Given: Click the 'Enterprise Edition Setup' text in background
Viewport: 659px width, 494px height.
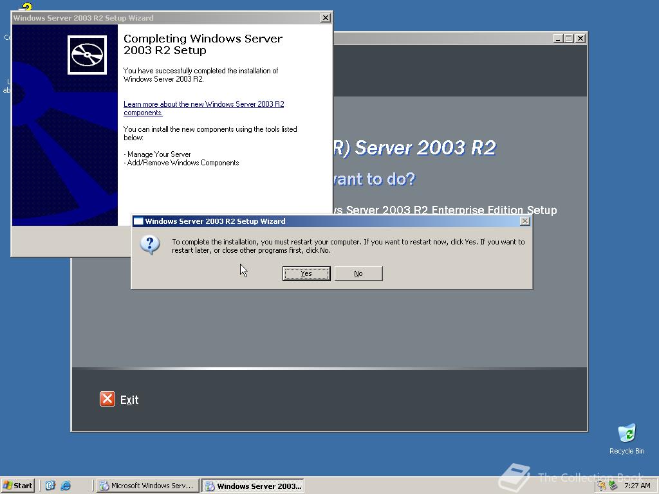Looking at the screenshot, I should [x=494, y=210].
